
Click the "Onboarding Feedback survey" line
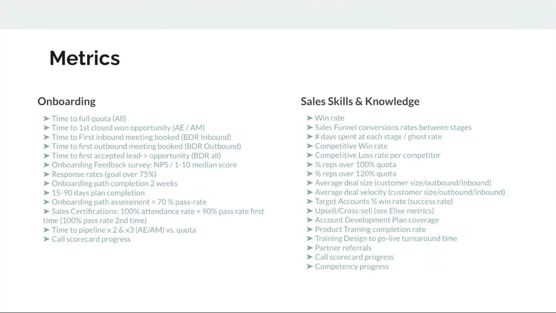point(144,165)
